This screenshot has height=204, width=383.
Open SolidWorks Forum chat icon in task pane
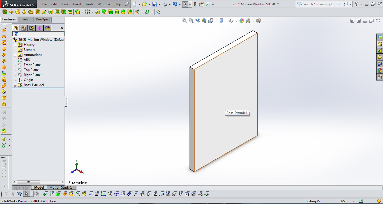coord(380,37)
